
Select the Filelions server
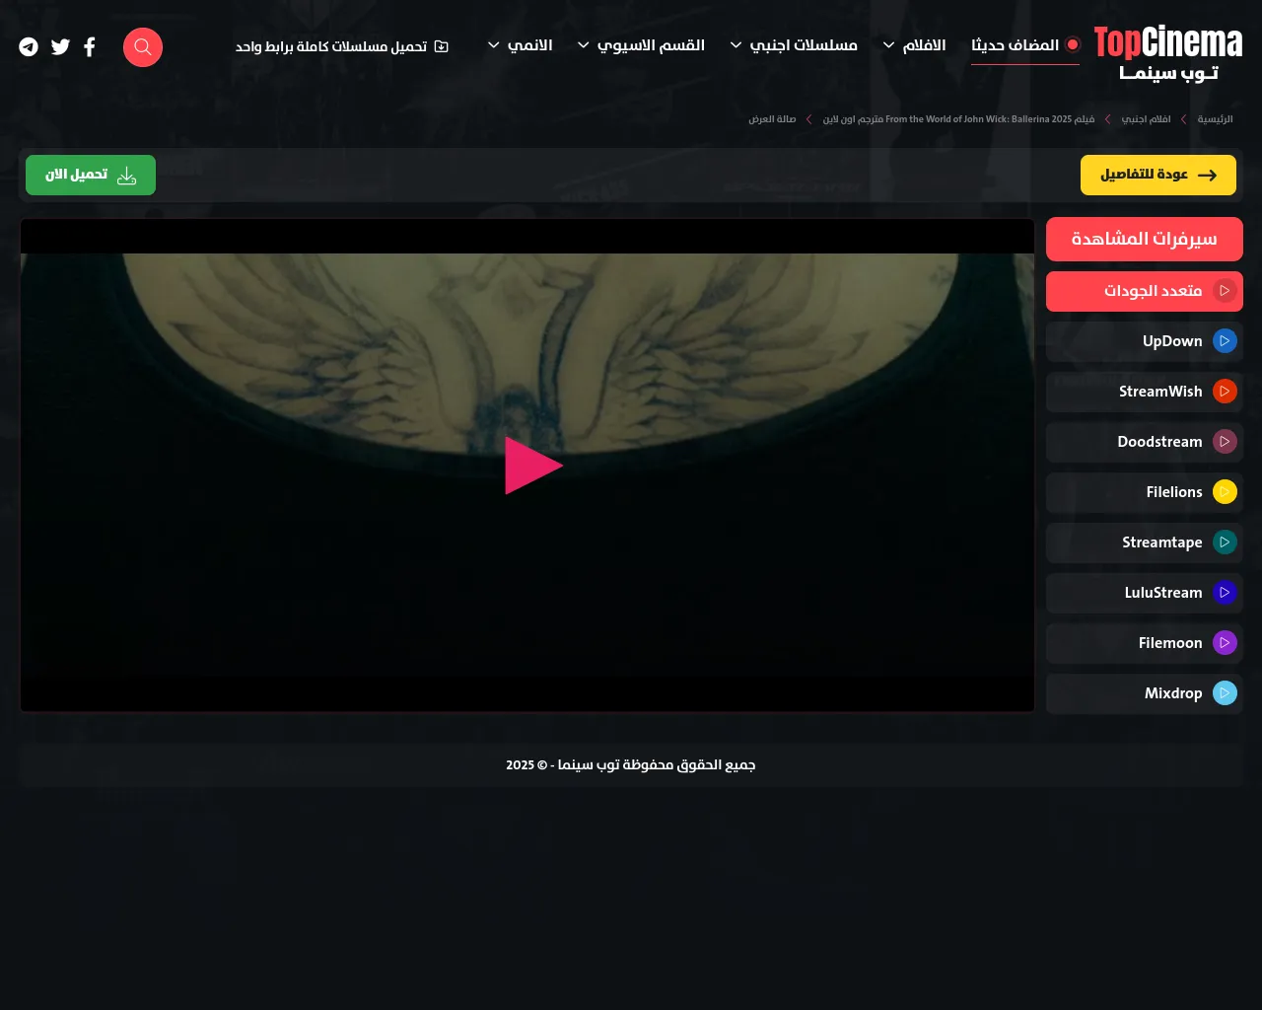coord(1145,492)
